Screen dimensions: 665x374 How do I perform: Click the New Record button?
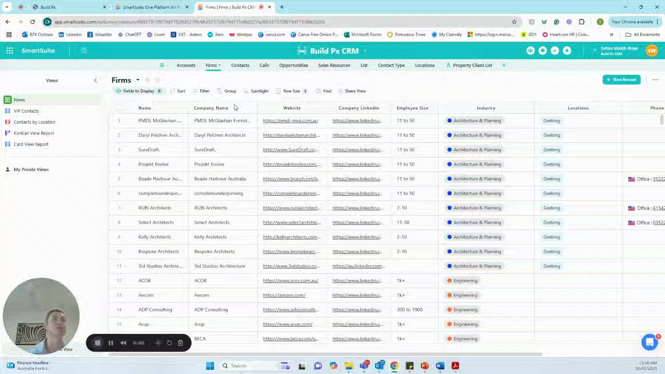click(x=621, y=79)
